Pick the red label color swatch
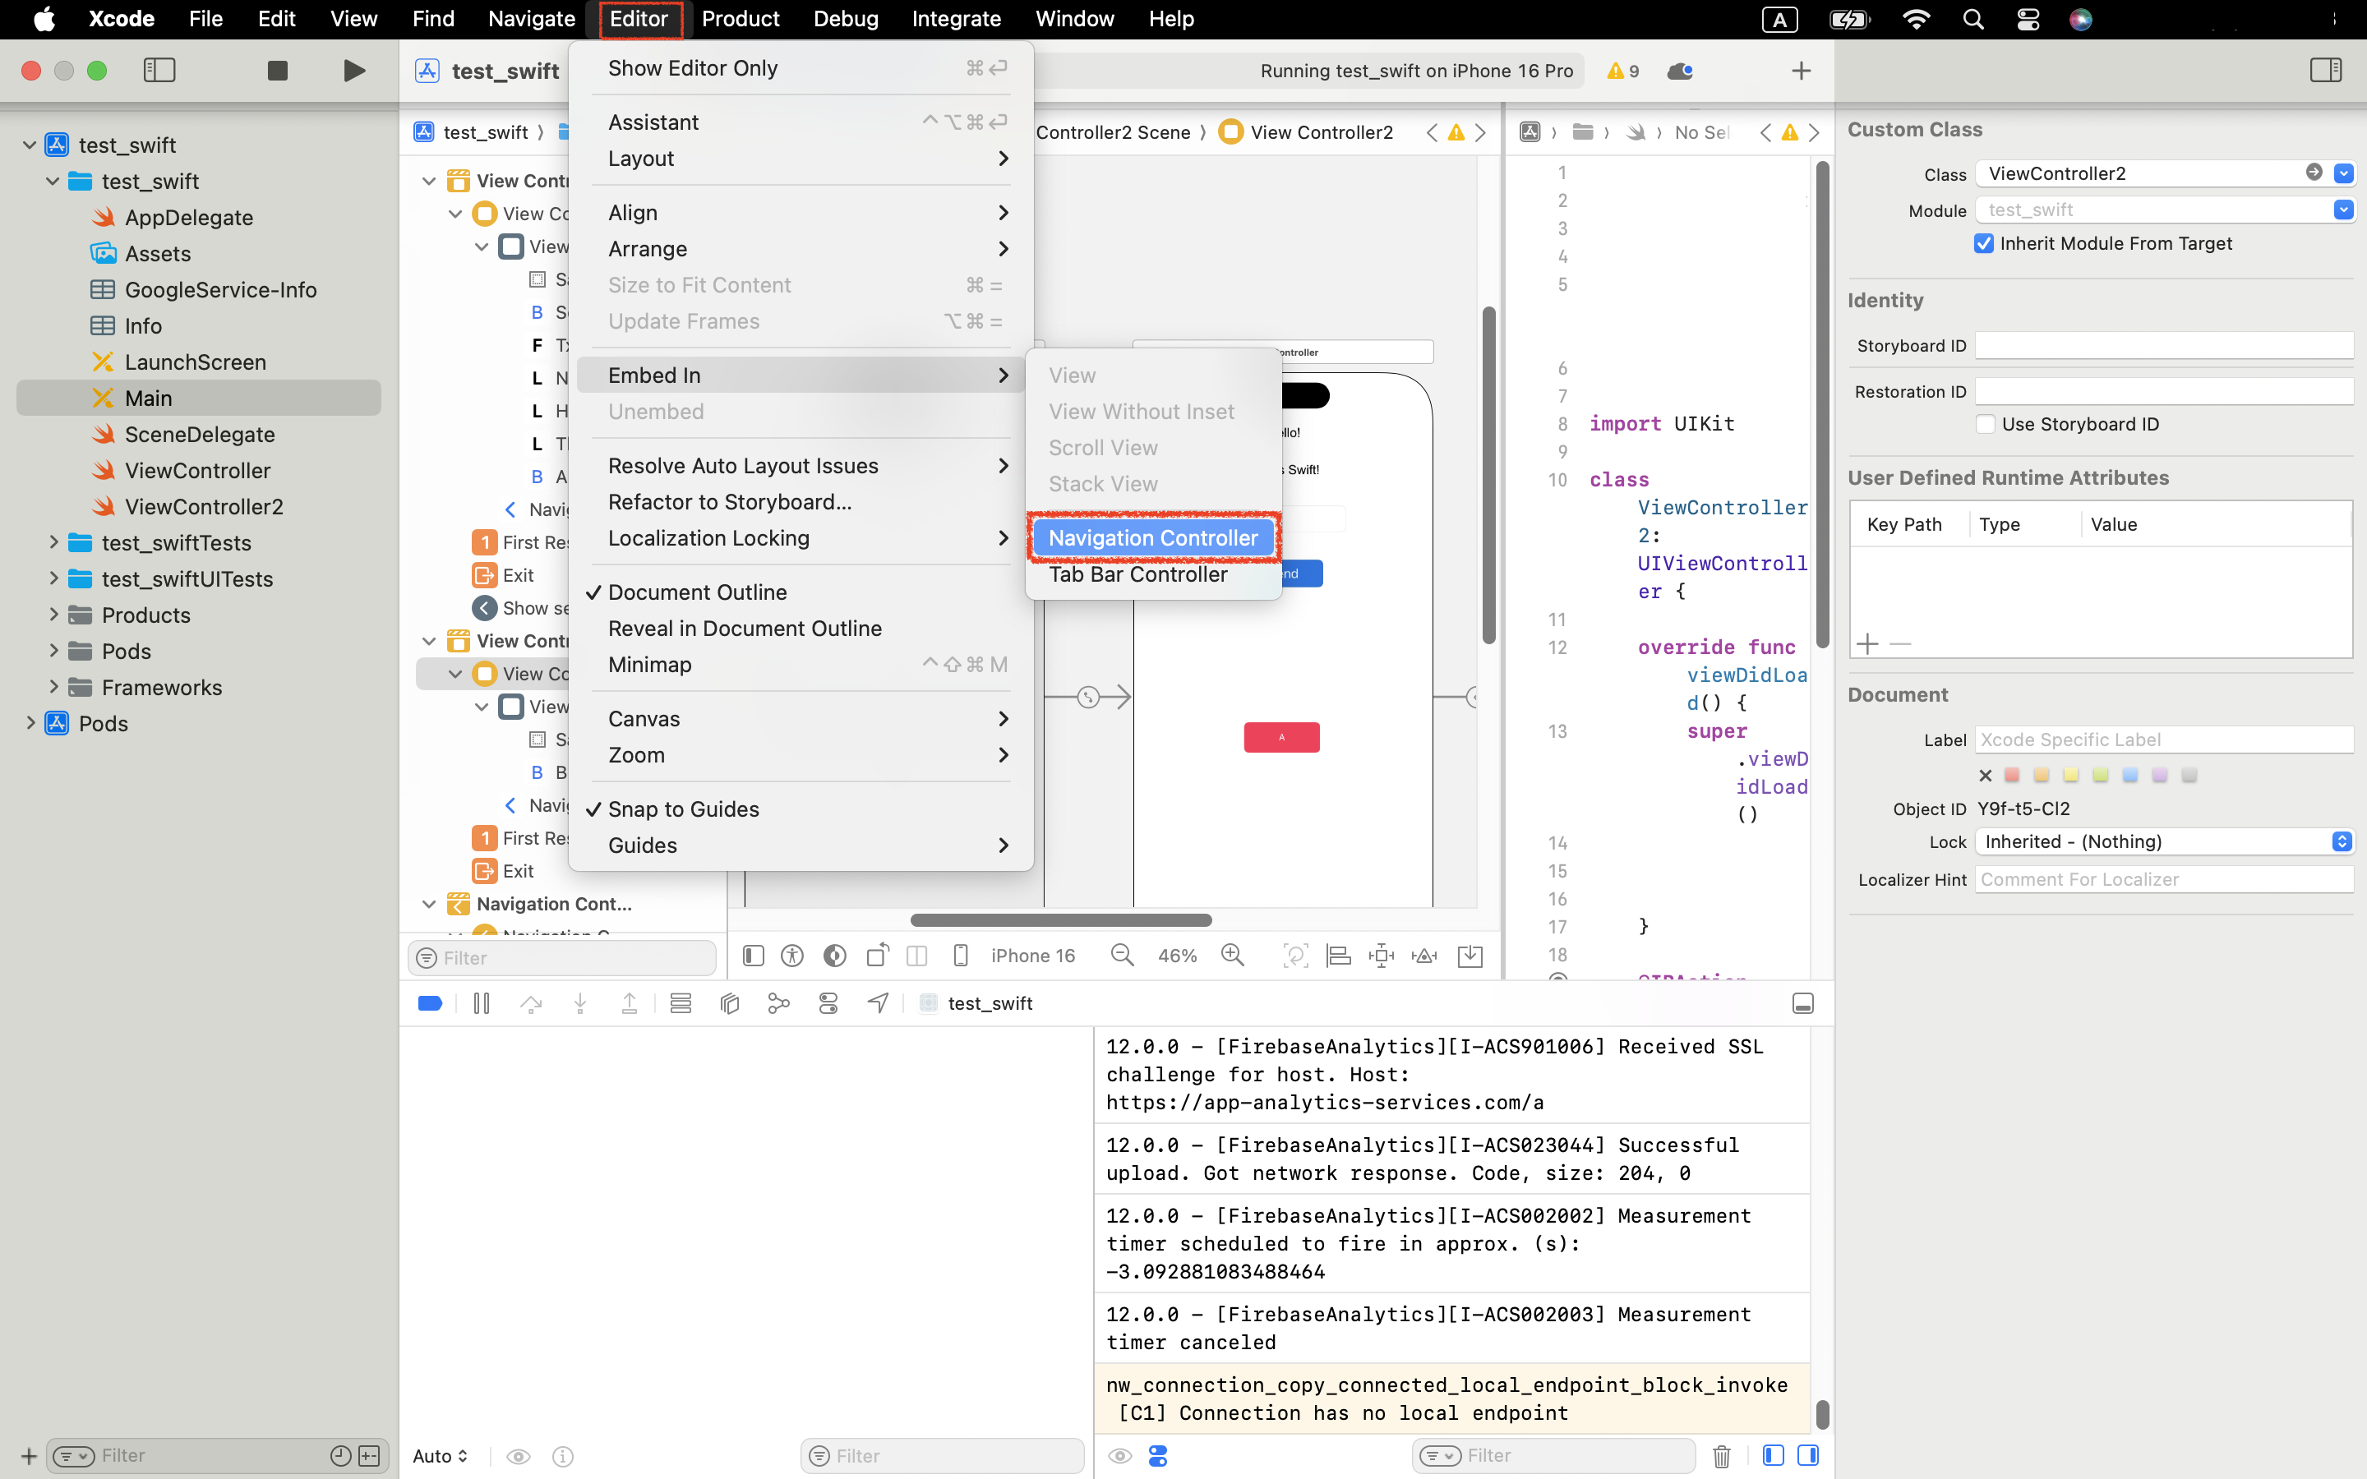 coord(2012,775)
